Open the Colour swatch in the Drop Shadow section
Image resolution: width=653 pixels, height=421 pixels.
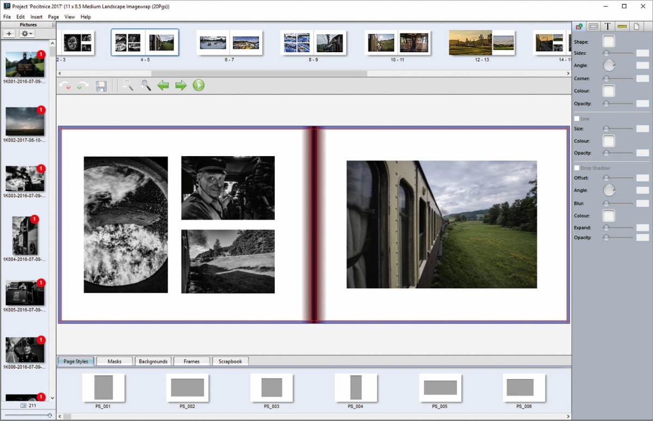coord(609,215)
